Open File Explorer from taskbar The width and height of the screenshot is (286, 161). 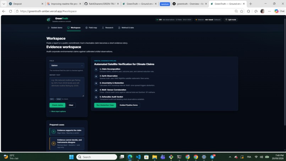pos(154,157)
